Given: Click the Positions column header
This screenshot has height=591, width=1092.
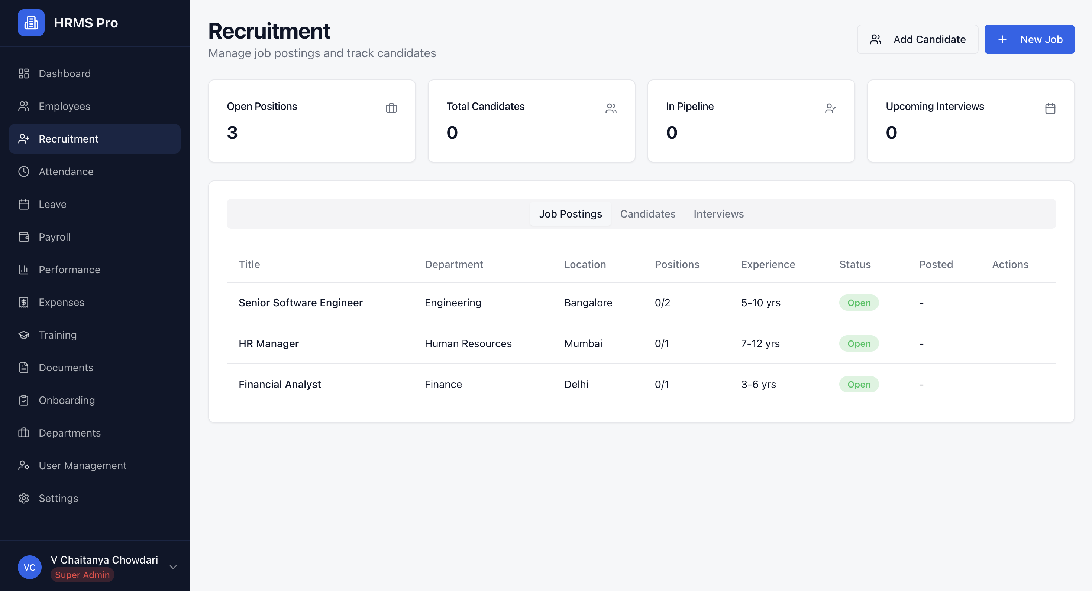Looking at the screenshot, I should click(677, 264).
